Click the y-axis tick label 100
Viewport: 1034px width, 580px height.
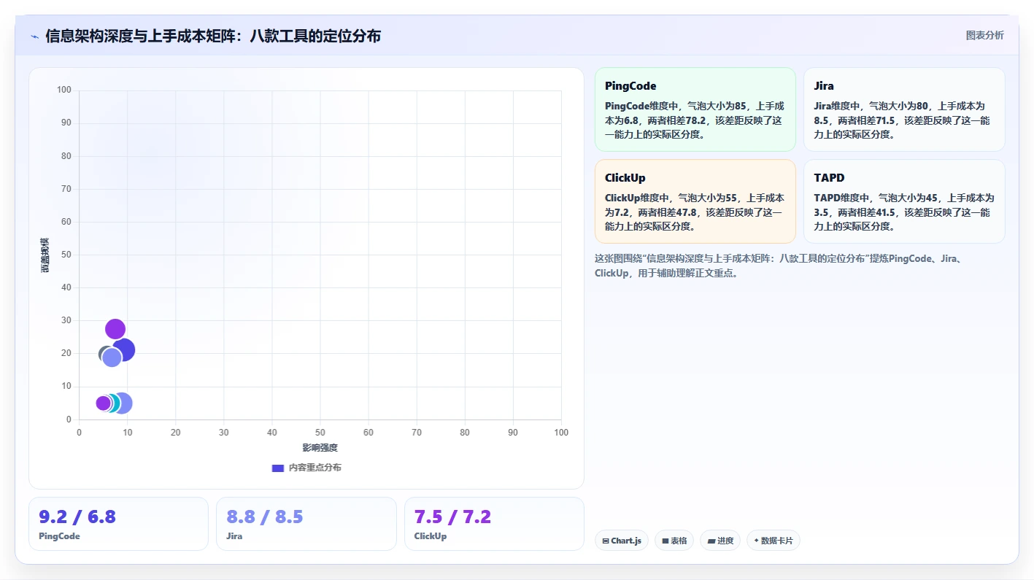click(64, 90)
